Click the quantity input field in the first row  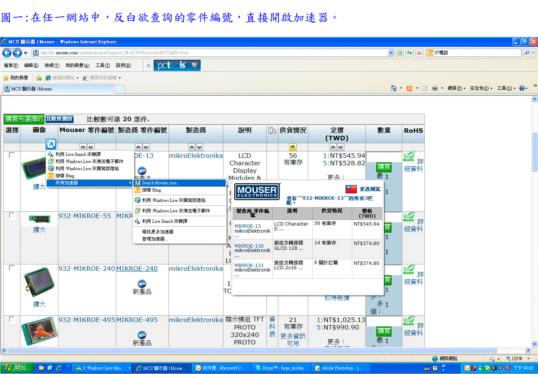click(384, 156)
